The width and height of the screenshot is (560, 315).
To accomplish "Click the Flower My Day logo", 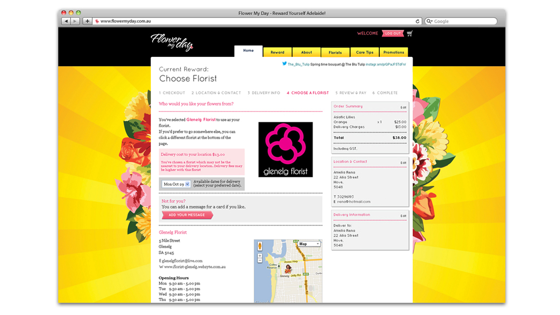I will 172,42.
